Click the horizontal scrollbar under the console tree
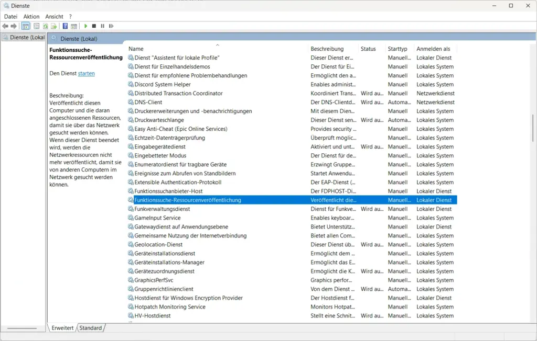 click(22, 328)
